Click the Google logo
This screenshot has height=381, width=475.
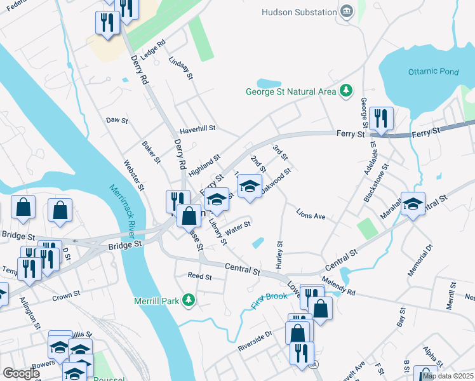click(x=21, y=373)
